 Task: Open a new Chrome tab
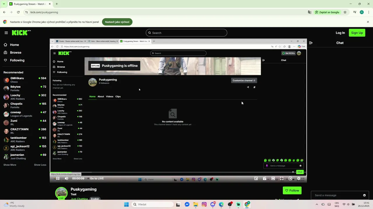click(x=57, y=4)
